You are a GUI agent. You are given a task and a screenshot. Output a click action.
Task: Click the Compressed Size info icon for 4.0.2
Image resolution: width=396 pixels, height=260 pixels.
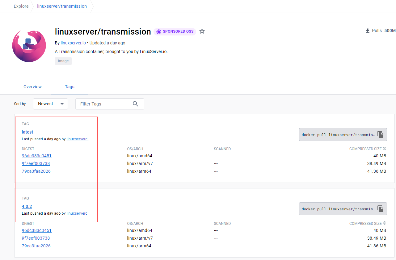click(385, 223)
